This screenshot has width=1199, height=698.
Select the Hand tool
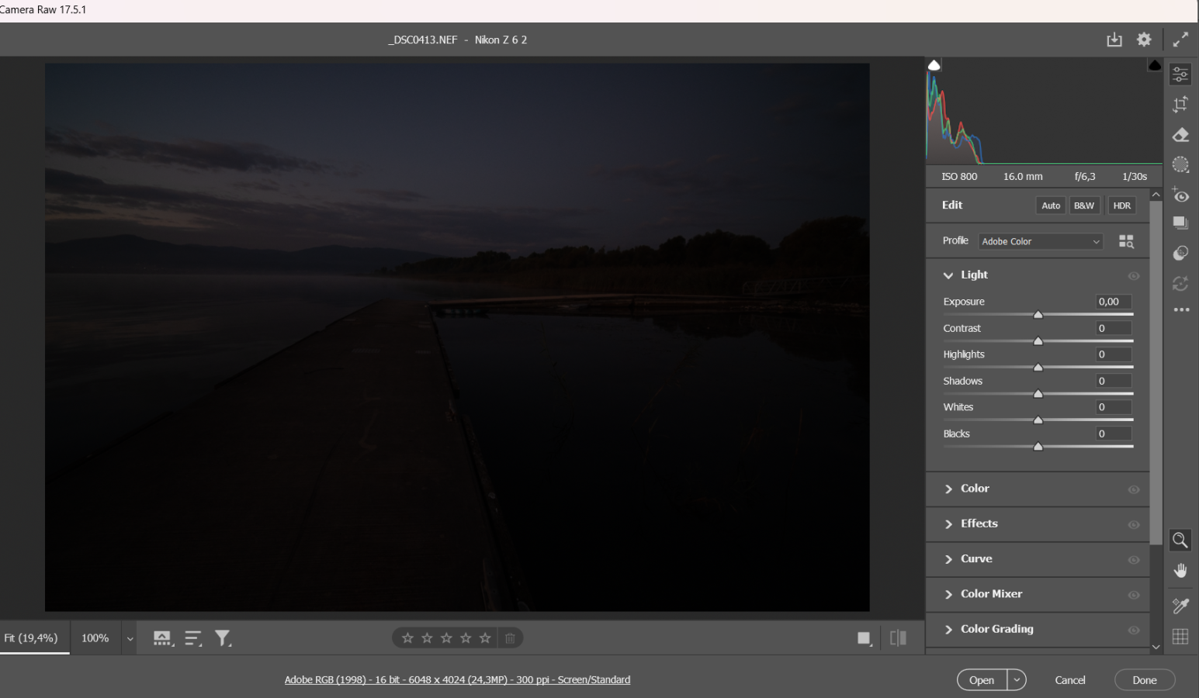pyautogui.click(x=1180, y=572)
